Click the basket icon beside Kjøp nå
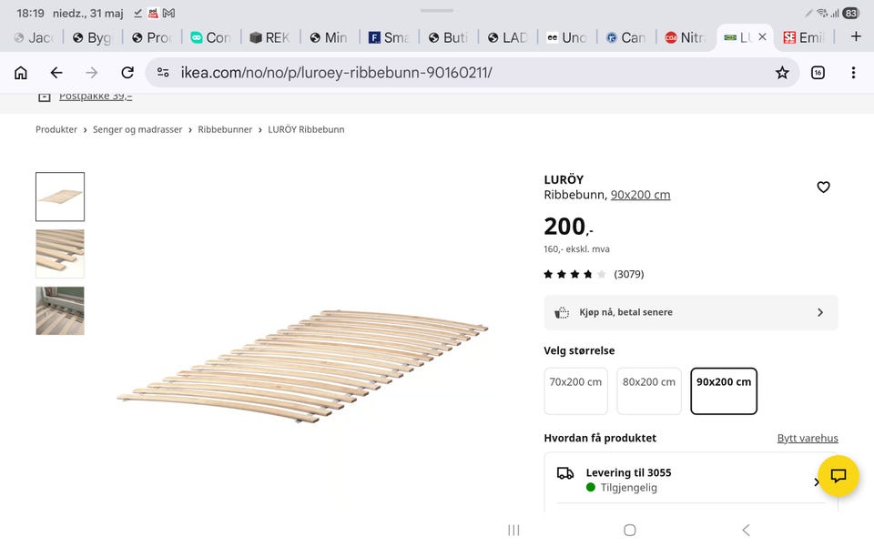 click(x=562, y=312)
